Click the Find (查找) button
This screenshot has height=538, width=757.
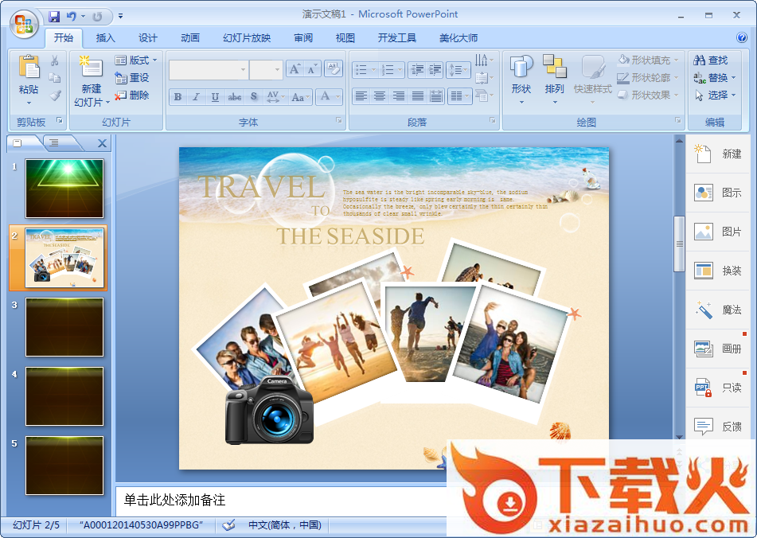tap(711, 60)
